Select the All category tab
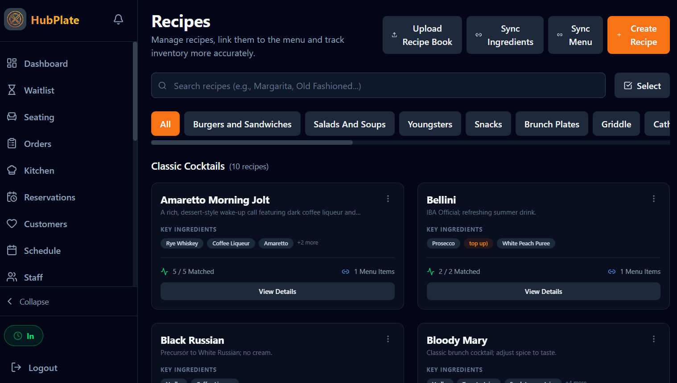This screenshot has width=677, height=383. coord(165,124)
